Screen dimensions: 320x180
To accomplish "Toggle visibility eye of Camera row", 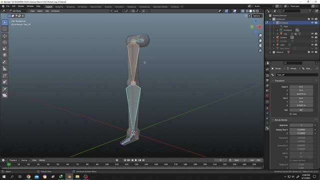I will coord(312,37).
